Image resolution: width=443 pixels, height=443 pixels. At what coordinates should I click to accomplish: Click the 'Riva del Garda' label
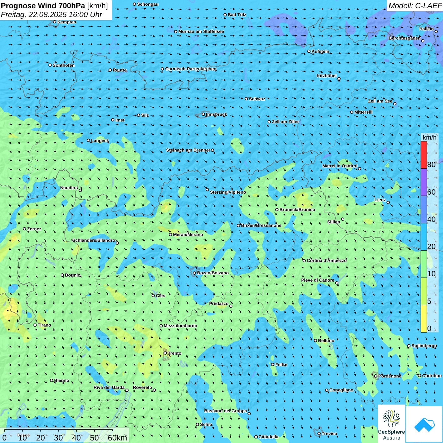click(x=109, y=387)
